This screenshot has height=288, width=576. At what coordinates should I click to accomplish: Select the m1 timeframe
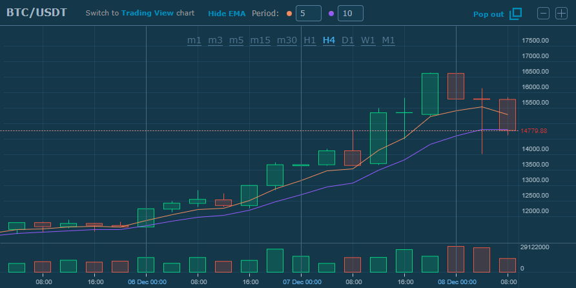click(194, 41)
